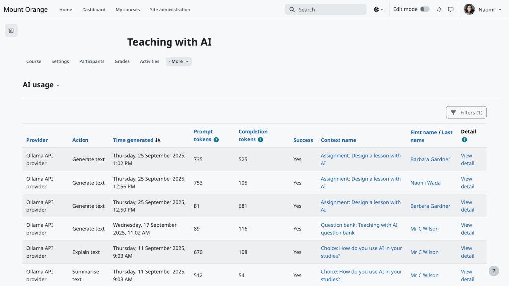This screenshot has width=509, height=286.
Task: Open Barbara Gardner profile in 1:02 PM row
Action: (x=430, y=159)
